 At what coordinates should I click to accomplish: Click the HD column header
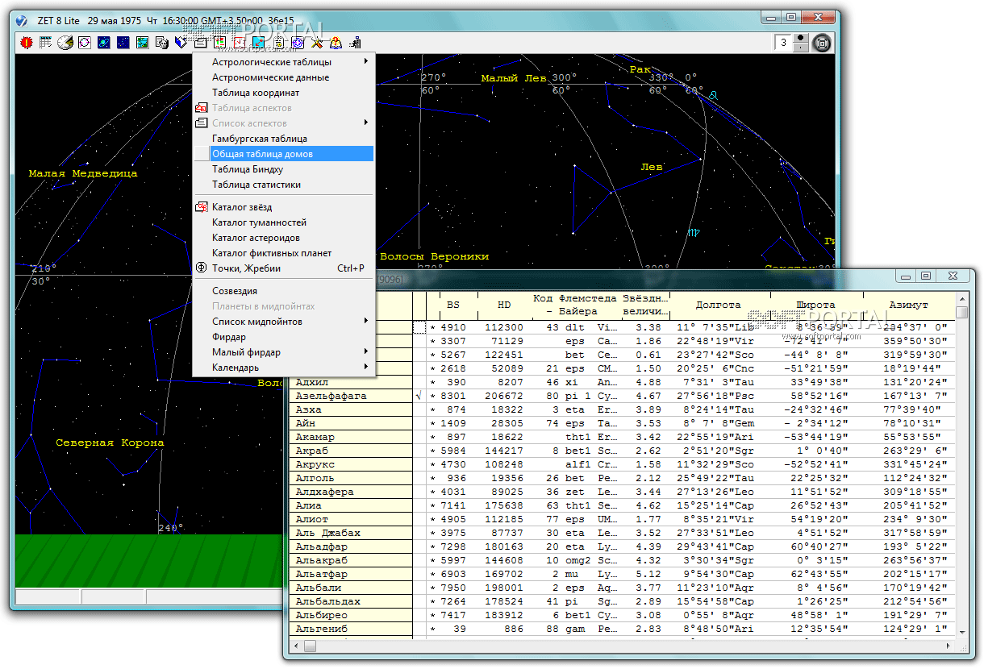[x=504, y=305]
